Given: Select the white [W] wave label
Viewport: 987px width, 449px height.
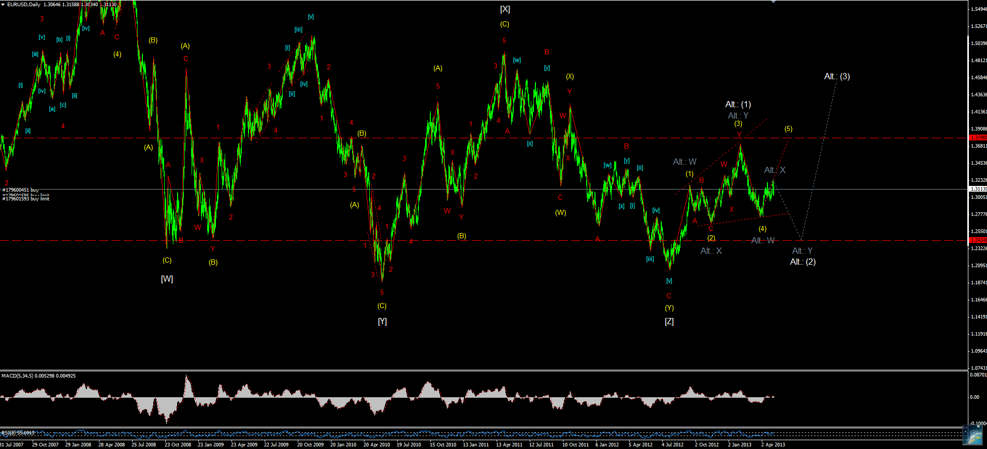Looking at the screenshot, I should coord(167,279).
